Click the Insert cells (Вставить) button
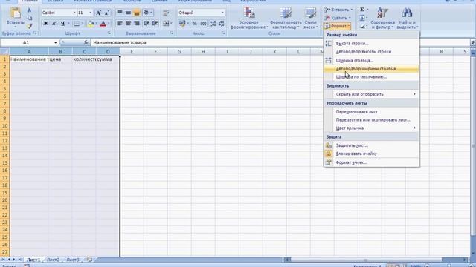This screenshot has height=267, width=476. 338,10
